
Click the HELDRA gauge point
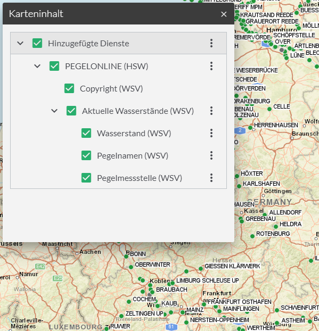pyautogui.click(x=276, y=227)
